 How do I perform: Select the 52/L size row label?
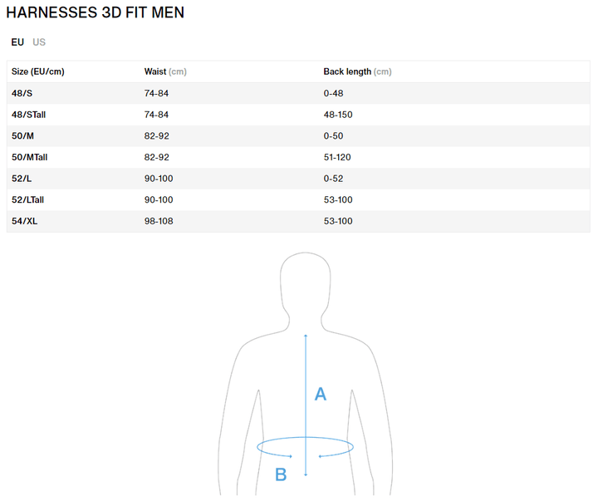(23, 179)
